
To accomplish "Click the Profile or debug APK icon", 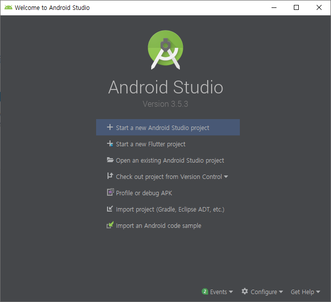I will (x=110, y=192).
